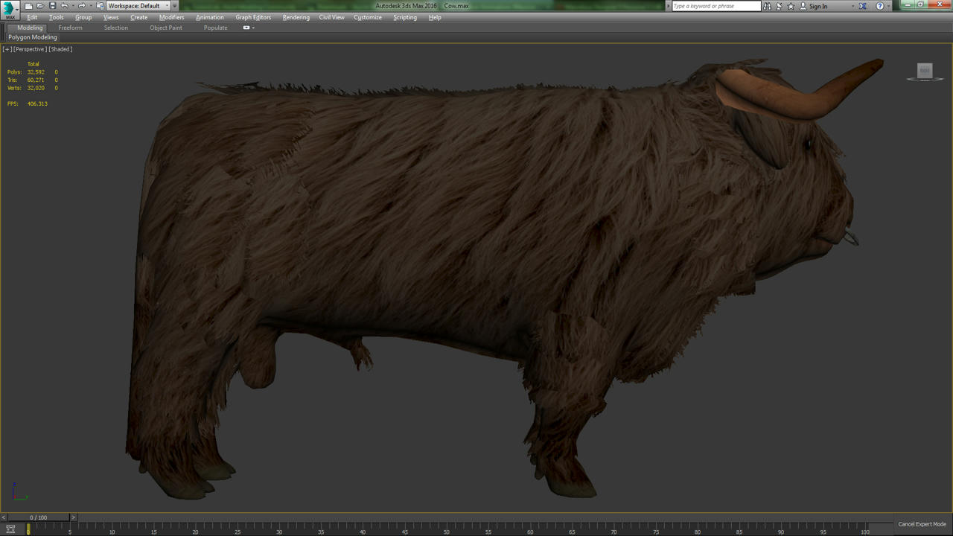Click the ViewCube in the viewport corner
This screenshot has width=953, height=536.
pyautogui.click(x=925, y=71)
